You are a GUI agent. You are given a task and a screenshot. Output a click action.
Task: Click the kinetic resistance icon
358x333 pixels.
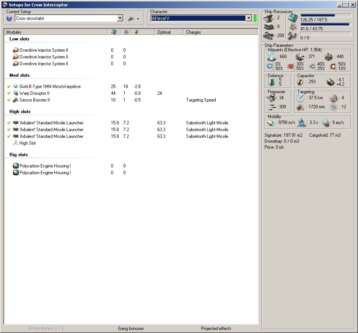coord(312,66)
